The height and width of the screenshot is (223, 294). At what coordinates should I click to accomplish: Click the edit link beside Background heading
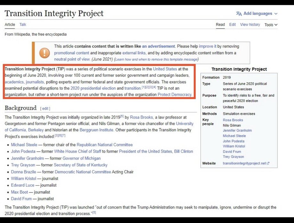[x=45, y=108]
